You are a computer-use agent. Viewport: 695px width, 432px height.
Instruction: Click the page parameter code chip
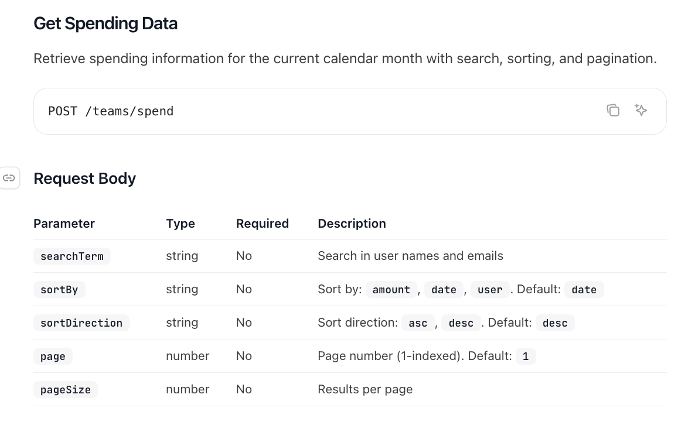tap(53, 356)
